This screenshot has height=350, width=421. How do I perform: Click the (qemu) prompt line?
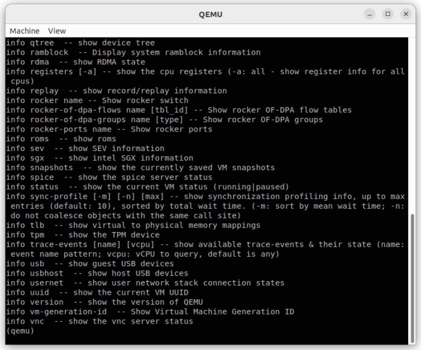pyautogui.click(x=20, y=331)
